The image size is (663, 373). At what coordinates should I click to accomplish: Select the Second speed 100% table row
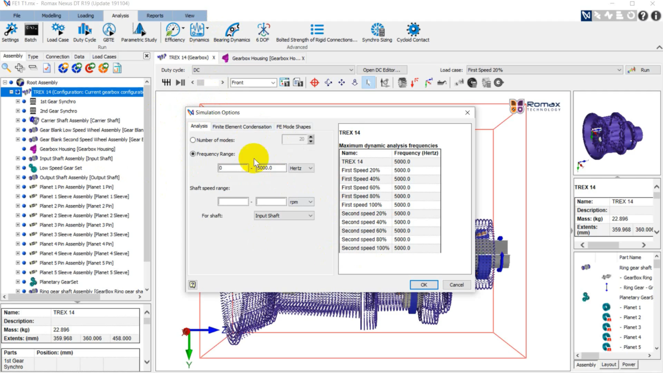click(390, 248)
